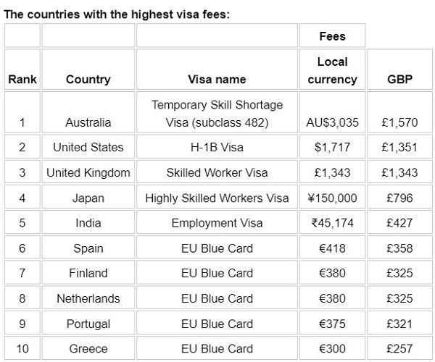
Task: Click the ¥150,000 fee cell
Action: tap(332, 198)
